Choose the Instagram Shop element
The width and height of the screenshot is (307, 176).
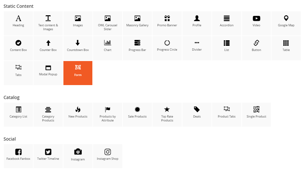click(108, 156)
